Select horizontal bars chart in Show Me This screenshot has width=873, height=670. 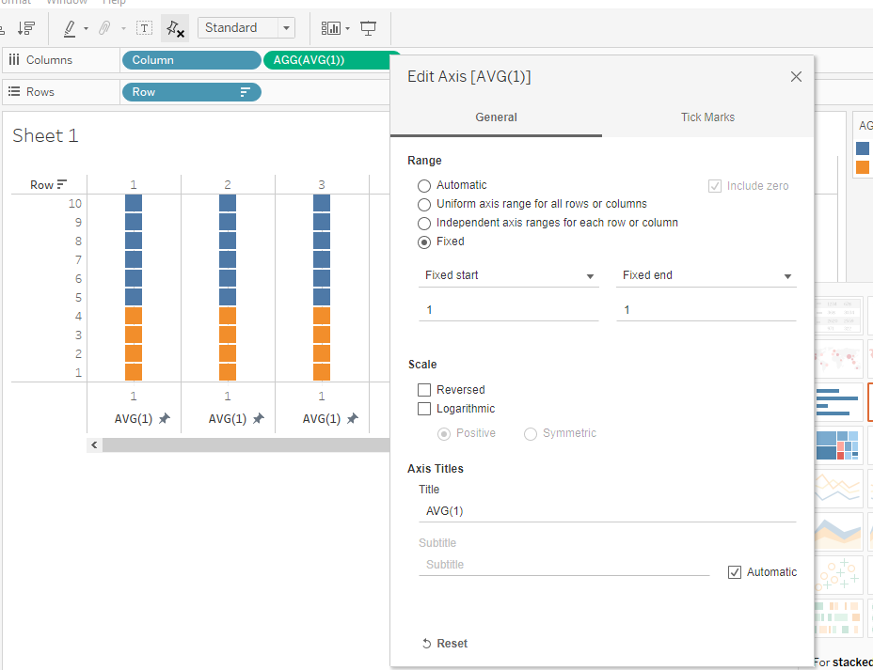(838, 402)
